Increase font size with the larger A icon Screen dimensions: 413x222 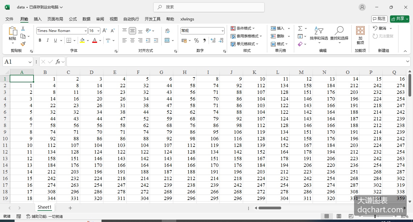click(105, 30)
